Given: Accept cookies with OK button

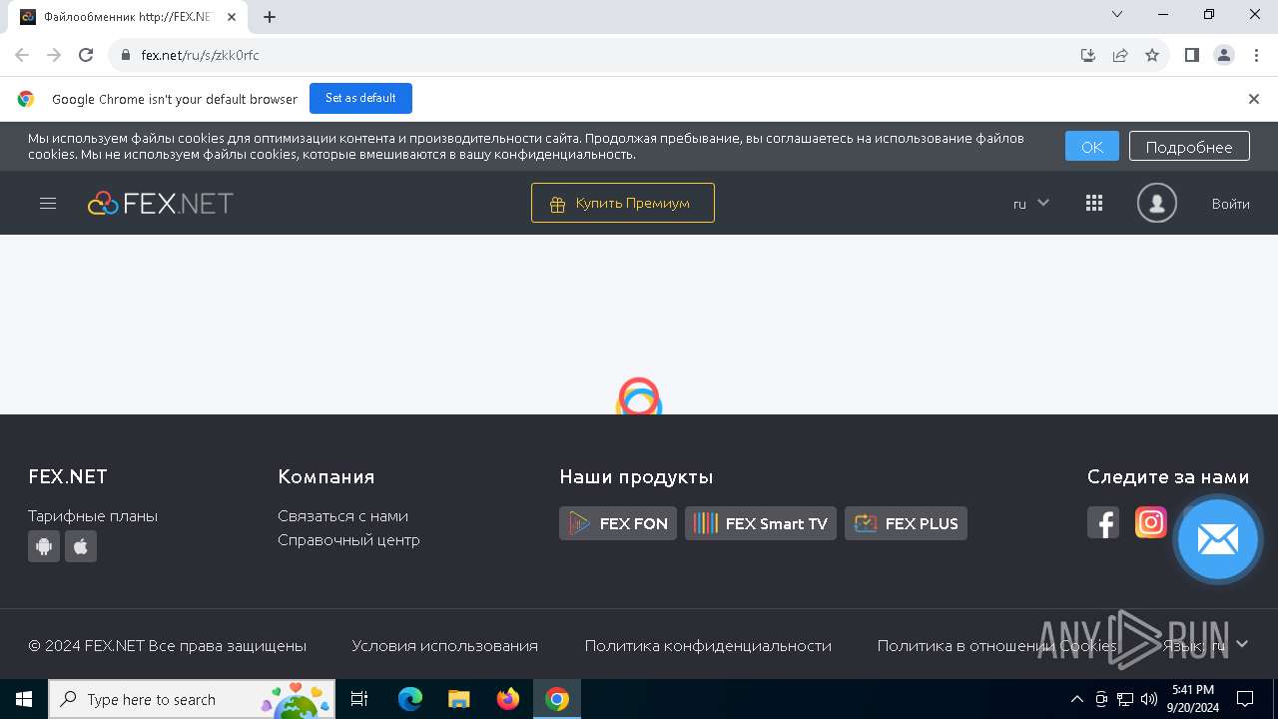Looking at the screenshot, I should (x=1092, y=147).
